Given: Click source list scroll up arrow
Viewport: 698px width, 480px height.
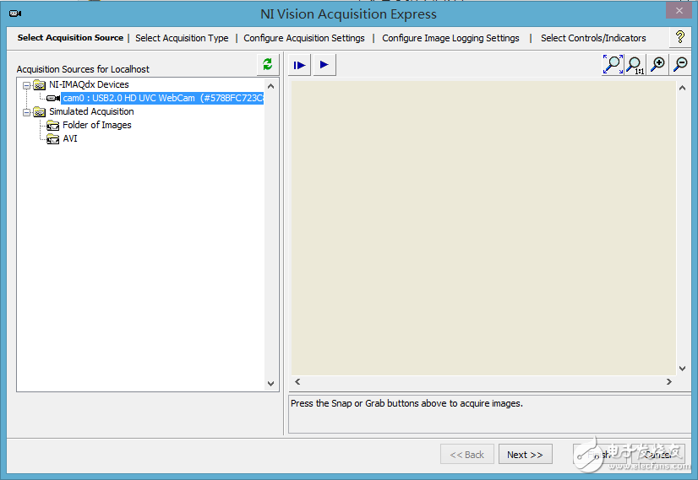Looking at the screenshot, I should (x=270, y=86).
